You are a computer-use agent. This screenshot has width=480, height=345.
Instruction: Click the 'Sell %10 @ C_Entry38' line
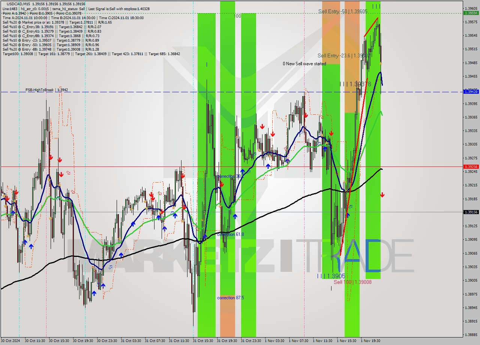52,27
